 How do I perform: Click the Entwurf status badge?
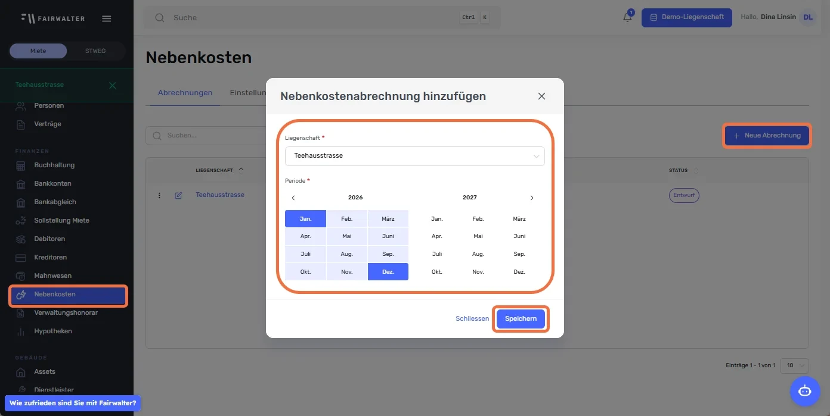pos(684,195)
